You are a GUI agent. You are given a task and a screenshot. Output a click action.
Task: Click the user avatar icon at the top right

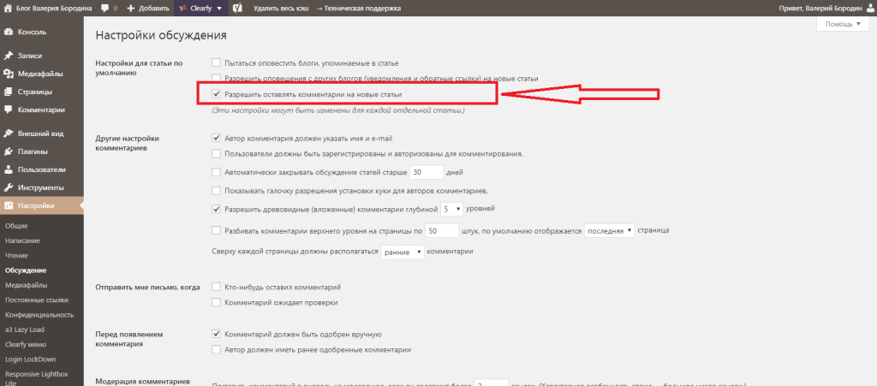point(868,9)
